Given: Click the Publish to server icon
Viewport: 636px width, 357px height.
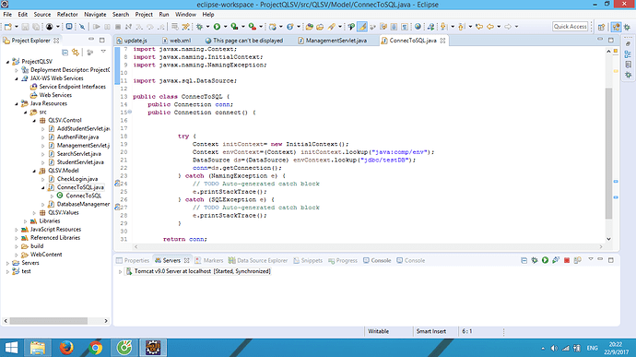Looking at the screenshot, I should coord(577,260).
